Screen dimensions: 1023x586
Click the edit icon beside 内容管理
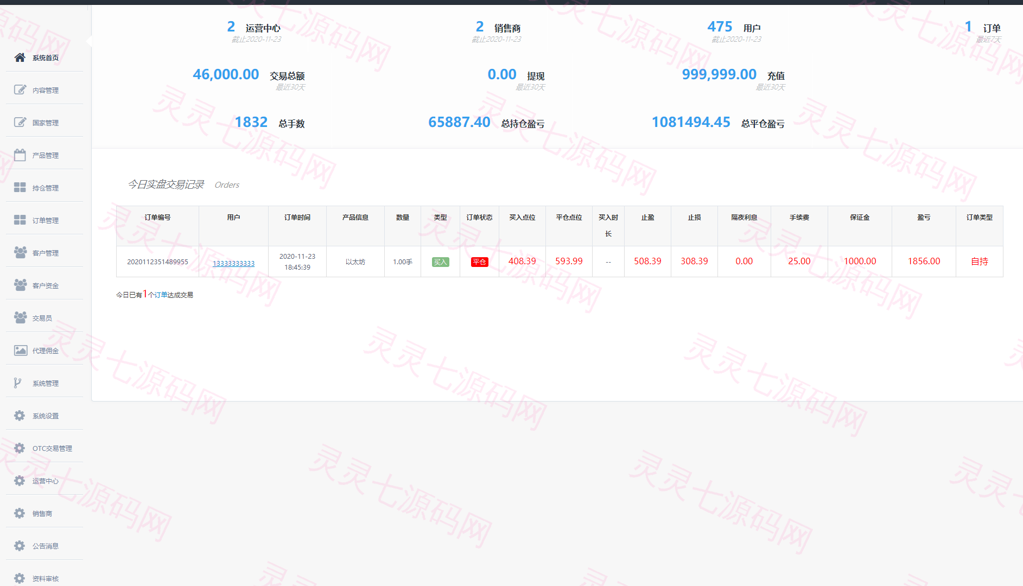20,90
